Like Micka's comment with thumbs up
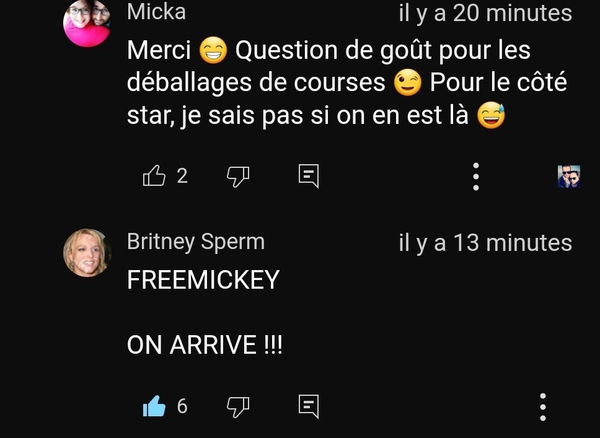The height and width of the screenshot is (438, 600). pyautogui.click(x=154, y=175)
